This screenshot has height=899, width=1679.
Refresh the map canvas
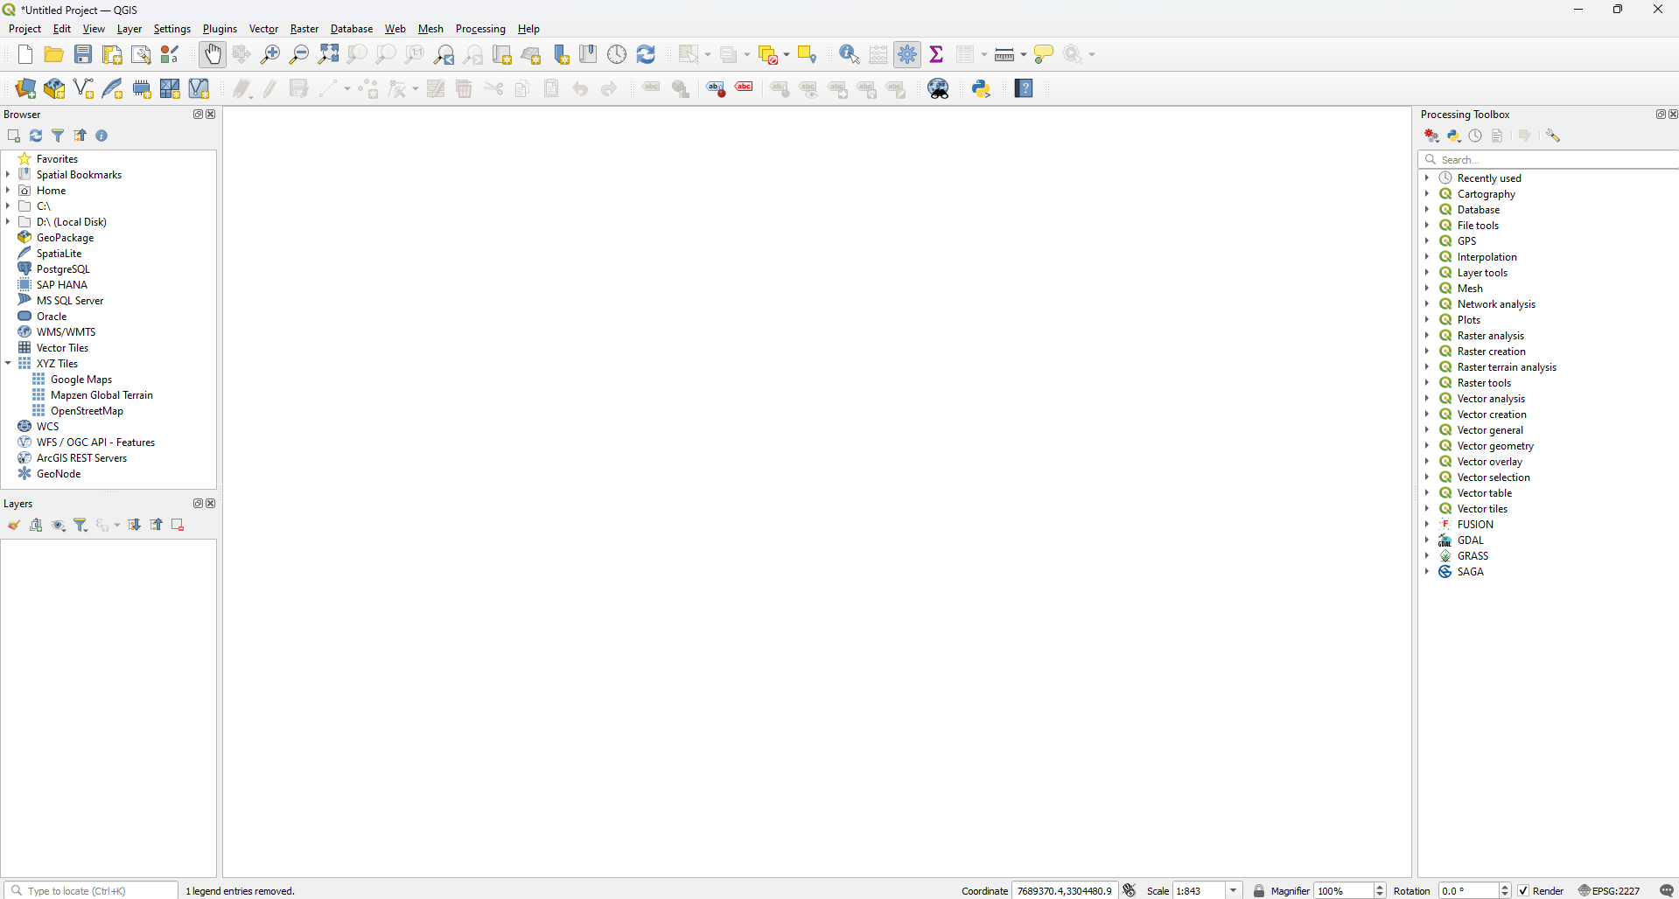pyautogui.click(x=647, y=54)
